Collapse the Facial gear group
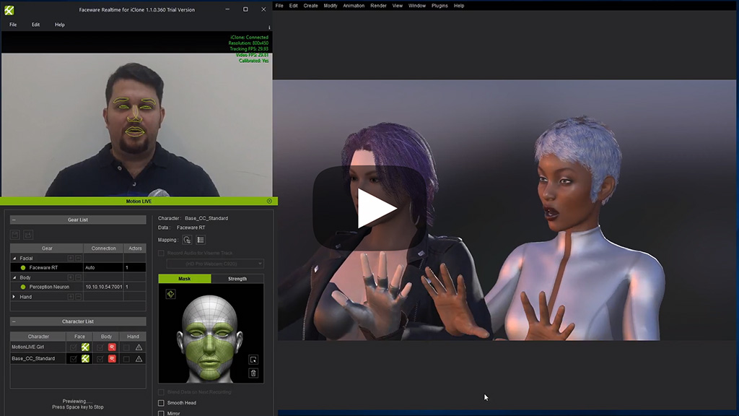Image resolution: width=739 pixels, height=416 pixels. pos(14,258)
